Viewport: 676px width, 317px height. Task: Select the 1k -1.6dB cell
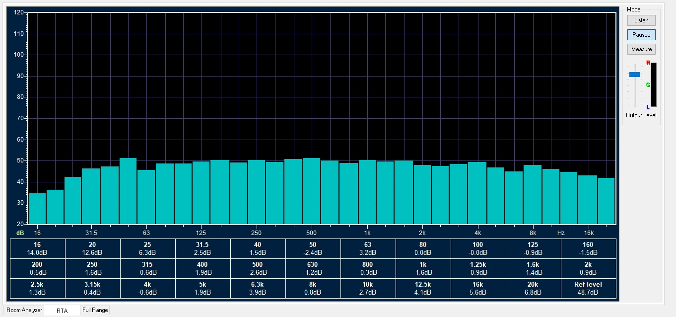point(423,268)
